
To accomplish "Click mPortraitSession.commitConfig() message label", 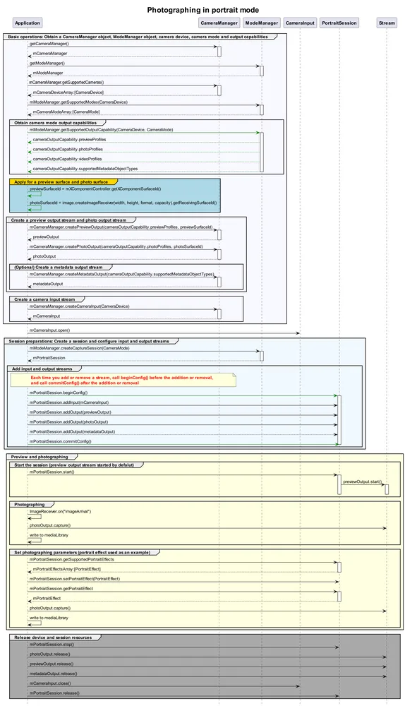I will [x=60, y=442].
